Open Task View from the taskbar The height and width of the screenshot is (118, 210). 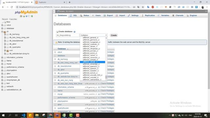pyautogui.click(x=16, y=115)
